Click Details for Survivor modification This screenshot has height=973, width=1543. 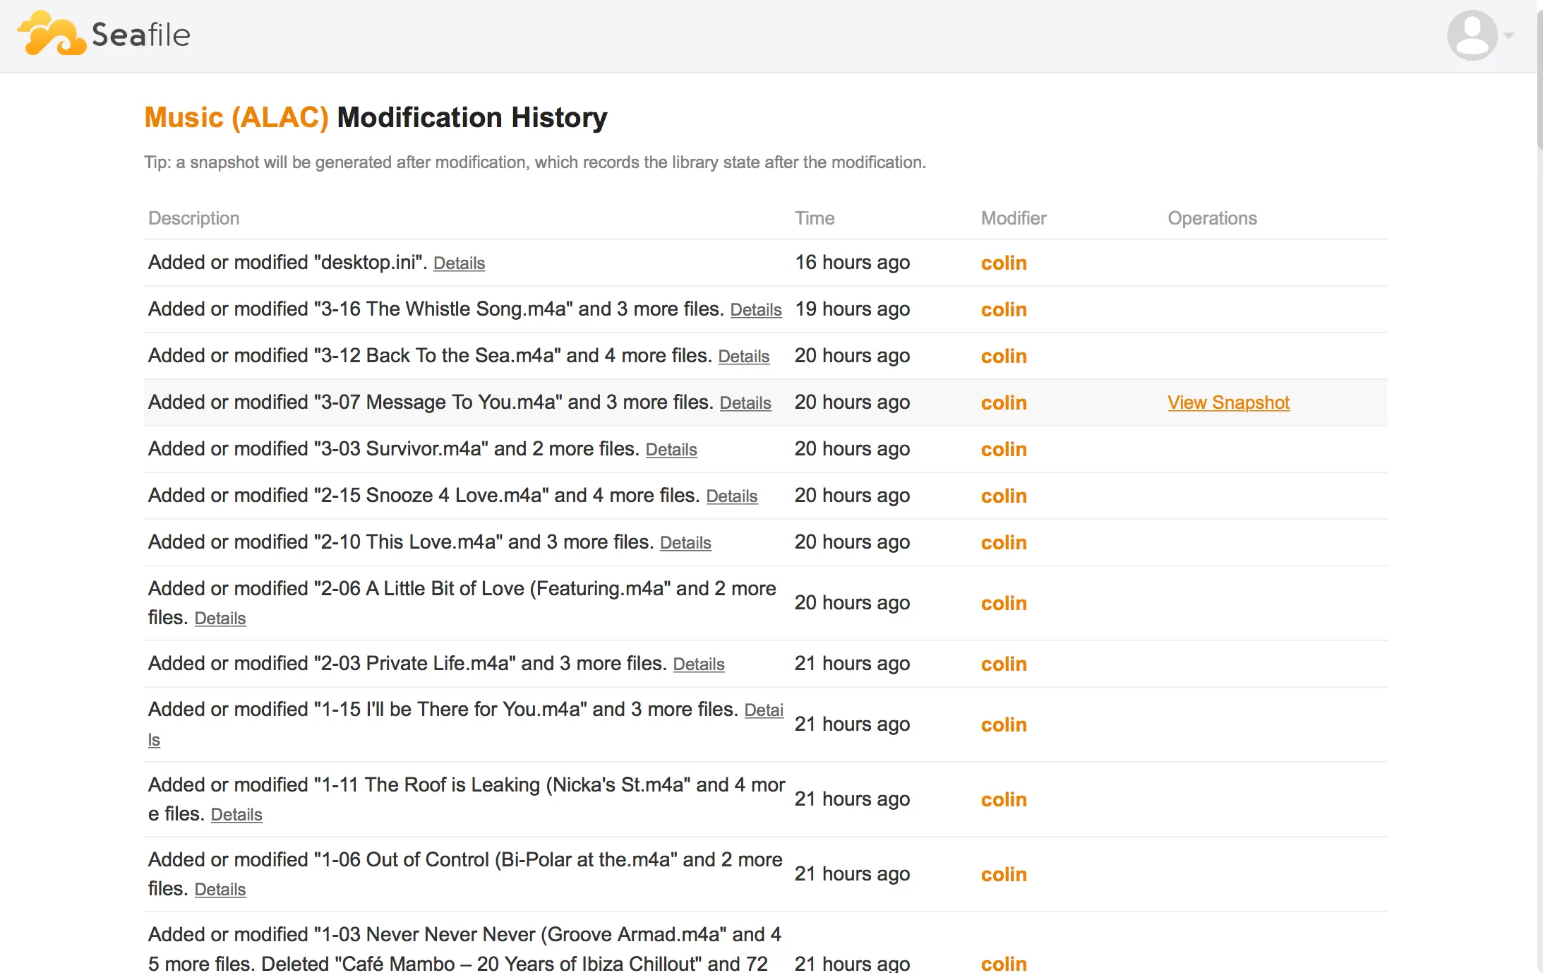(x=671, y=448)
